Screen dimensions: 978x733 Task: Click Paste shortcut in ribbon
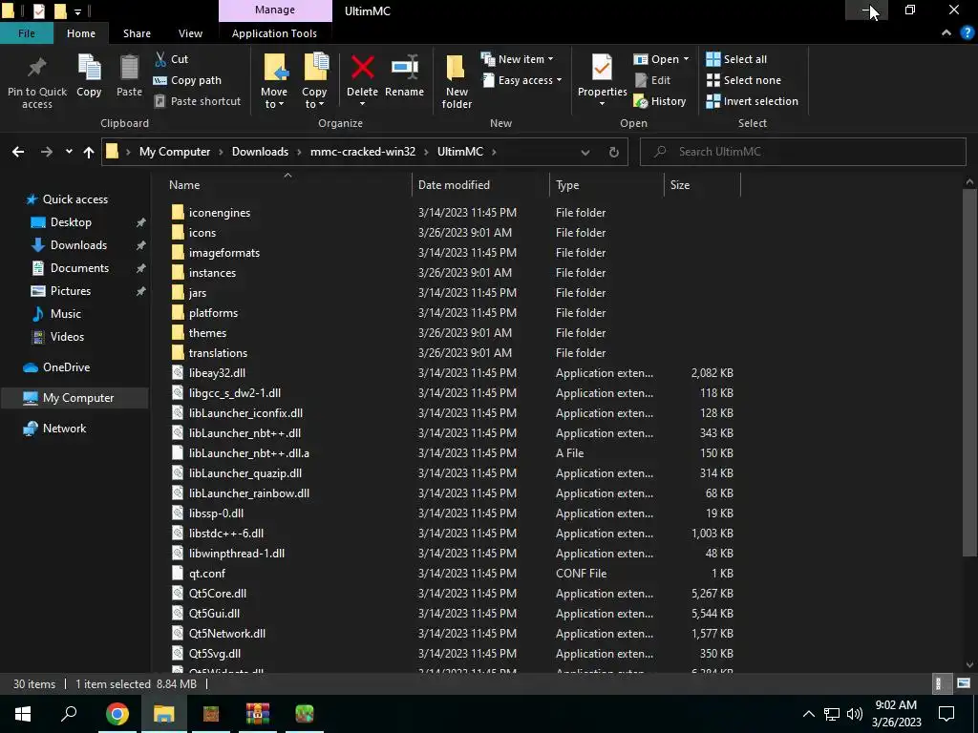pos(197,101)
